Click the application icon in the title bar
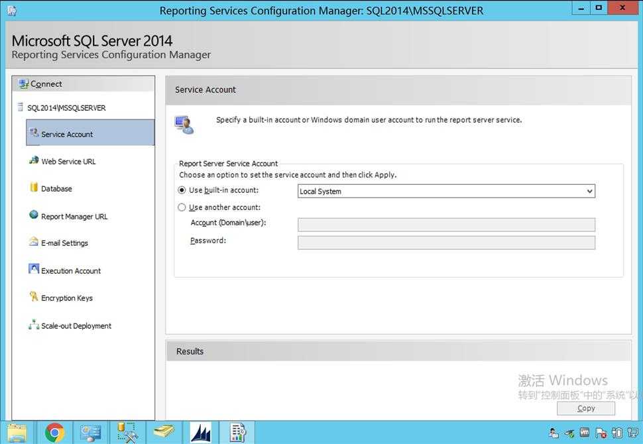 [12, 11]
